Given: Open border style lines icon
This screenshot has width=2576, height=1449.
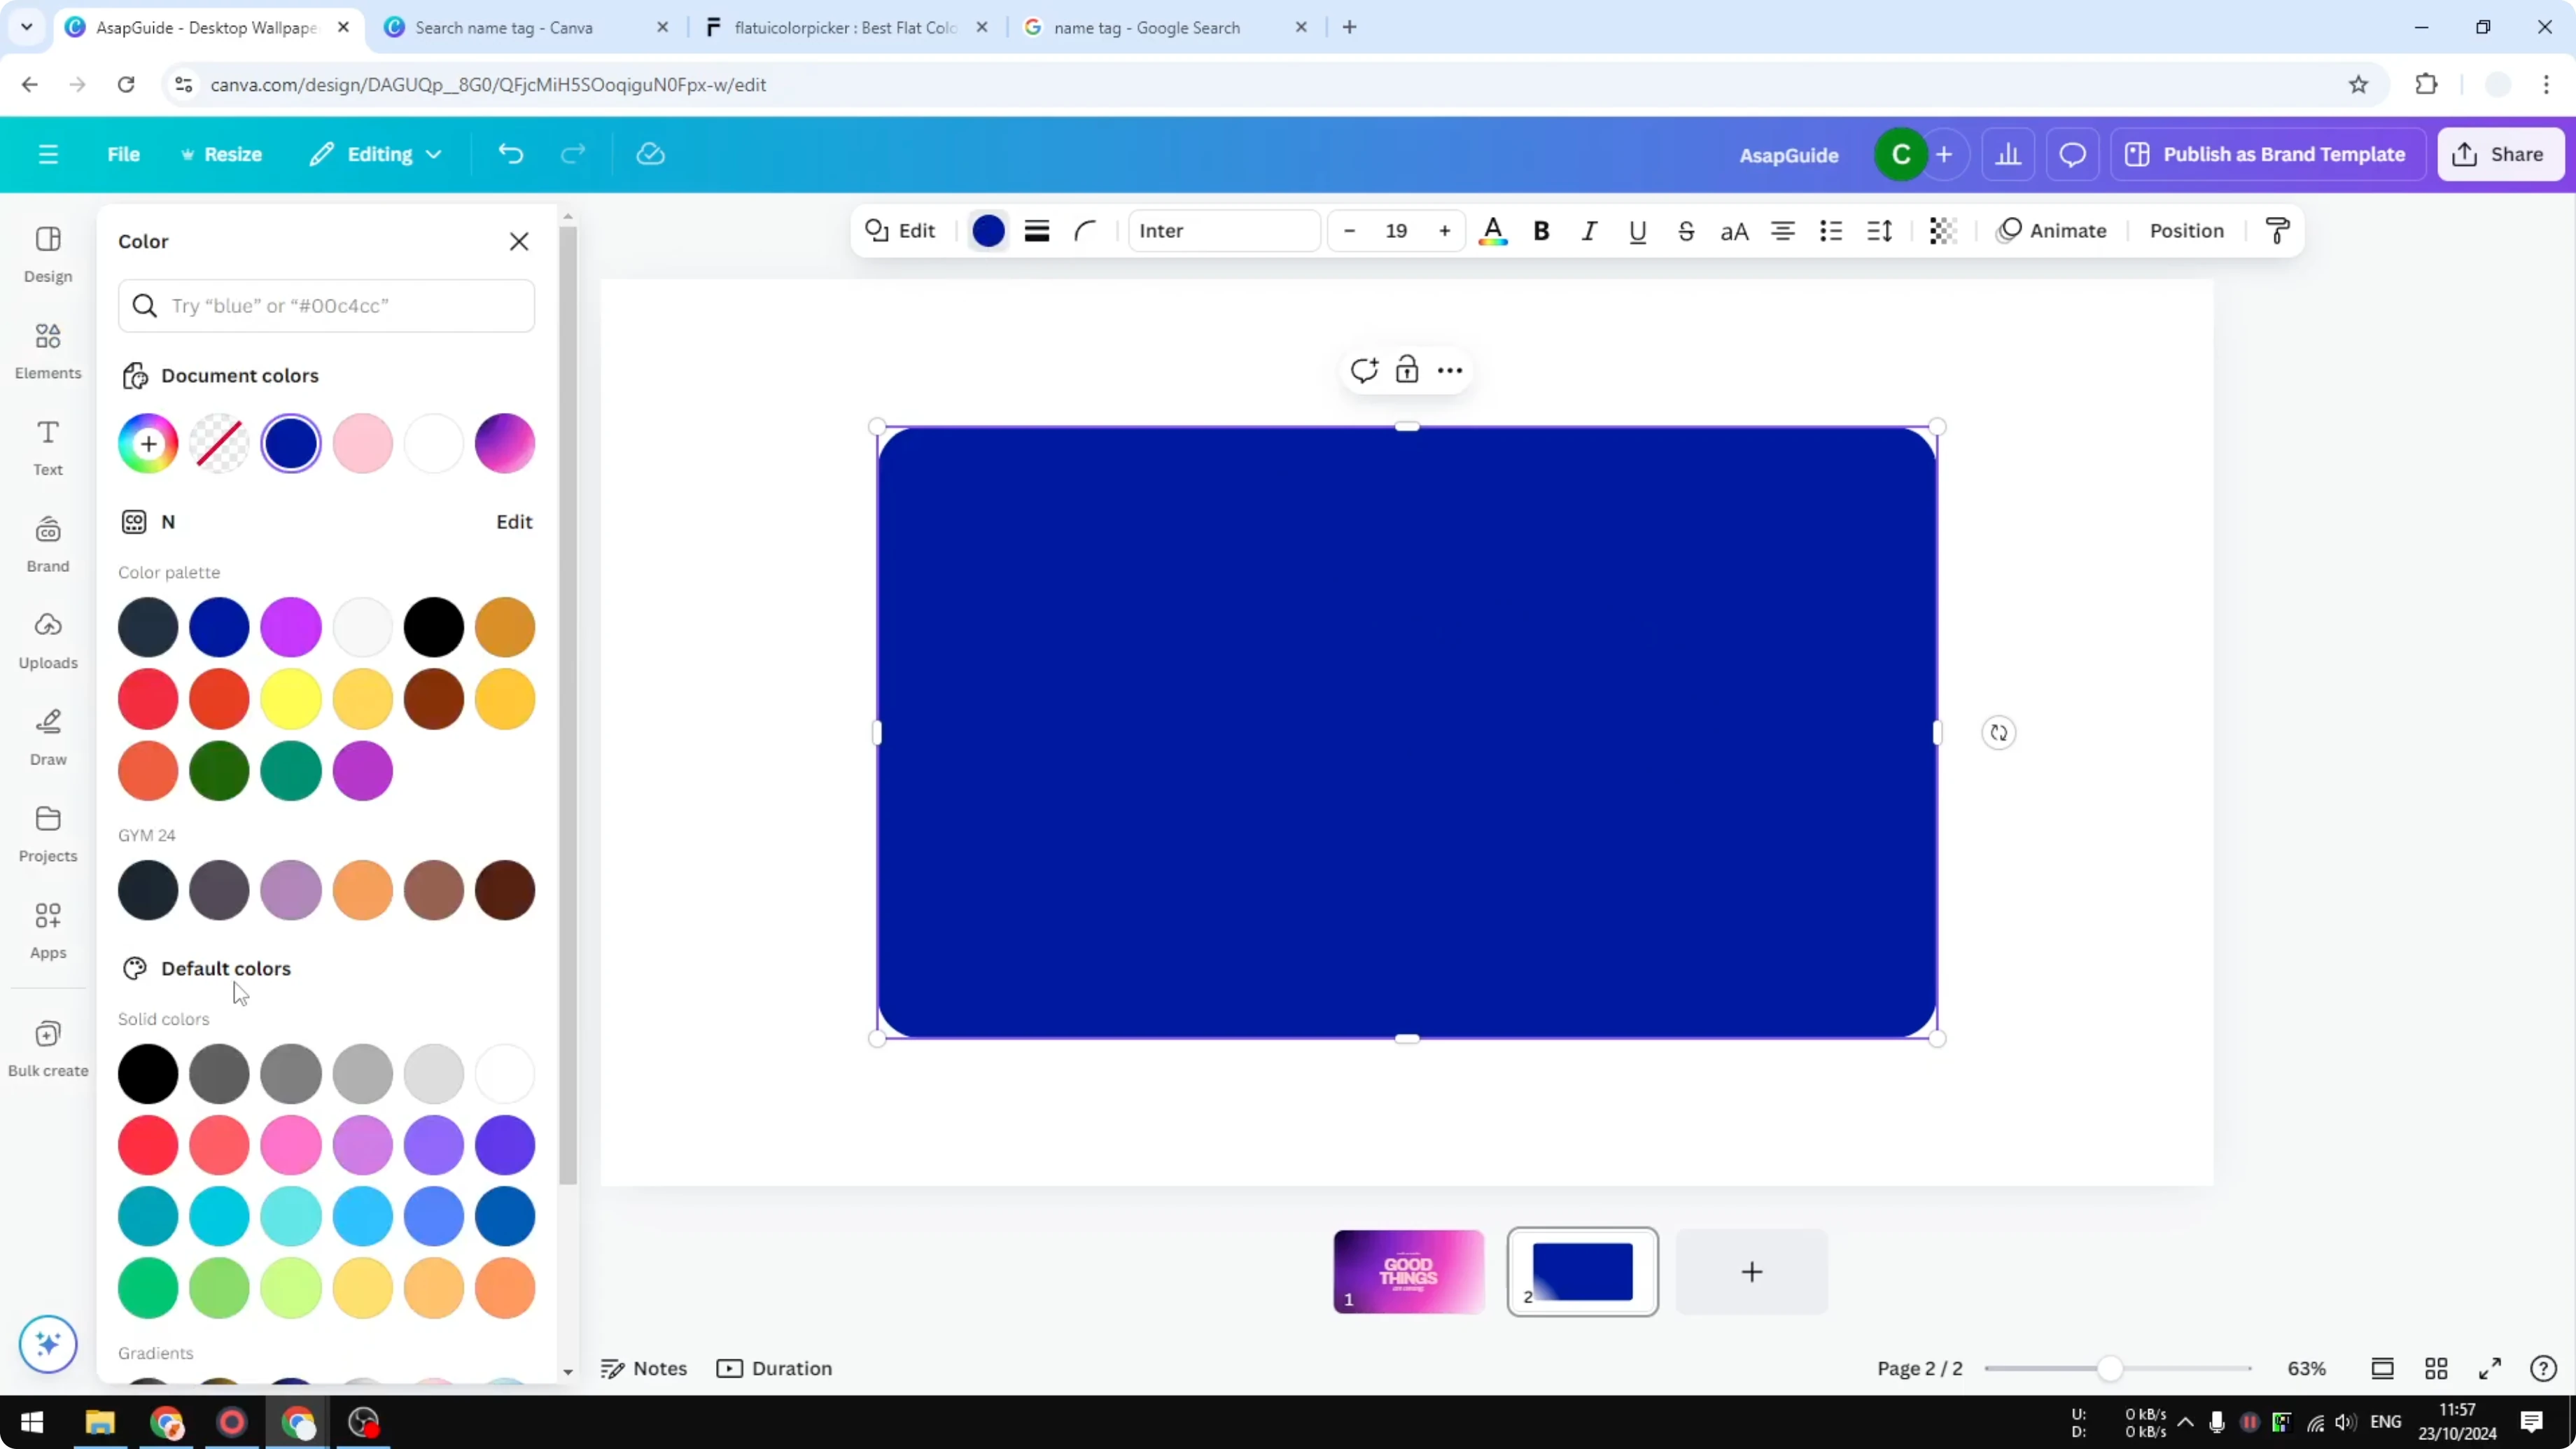Looking at the screenshot, I should [1037, 231].
